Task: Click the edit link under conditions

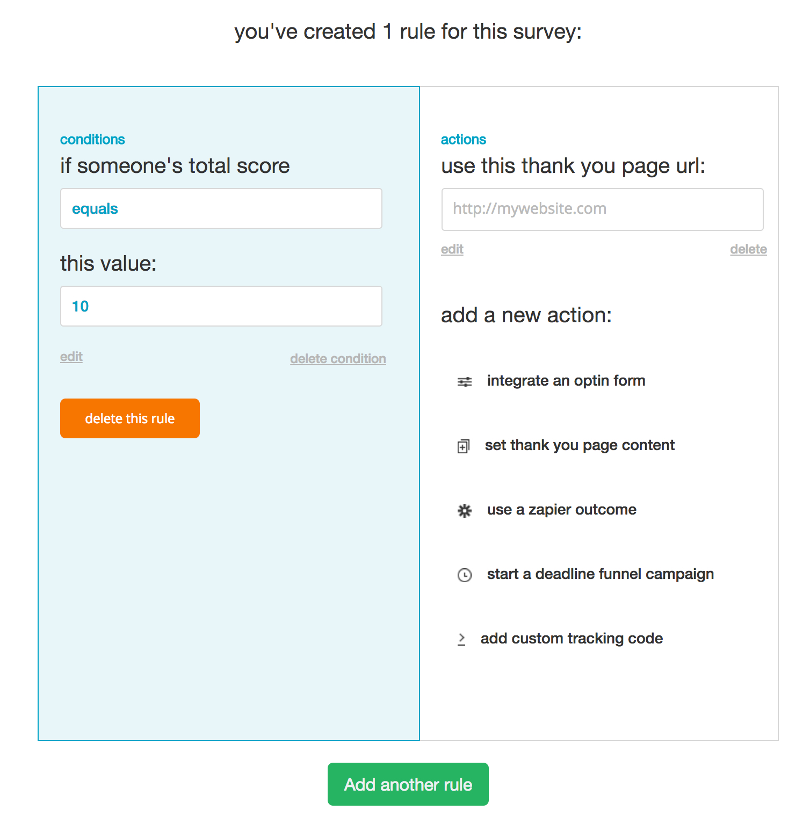Action: [x=71, y=357]
